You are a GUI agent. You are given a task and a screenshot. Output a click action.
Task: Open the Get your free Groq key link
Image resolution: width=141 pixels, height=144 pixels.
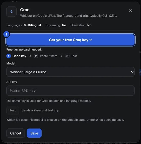tap(70, 40)
